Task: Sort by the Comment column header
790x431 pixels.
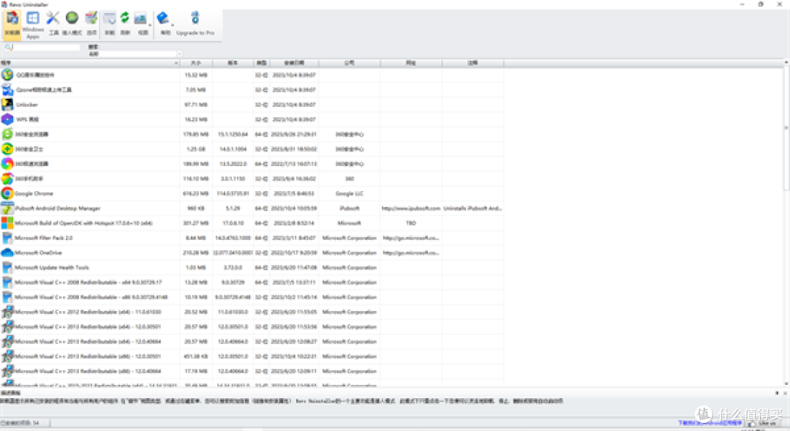Action: tap(473, 63)
